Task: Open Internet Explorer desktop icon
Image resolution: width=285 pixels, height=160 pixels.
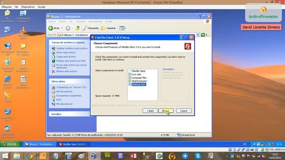Action: 8,82
